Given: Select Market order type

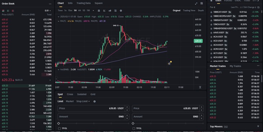Looking at the screenshot, I should coord(70,102).
